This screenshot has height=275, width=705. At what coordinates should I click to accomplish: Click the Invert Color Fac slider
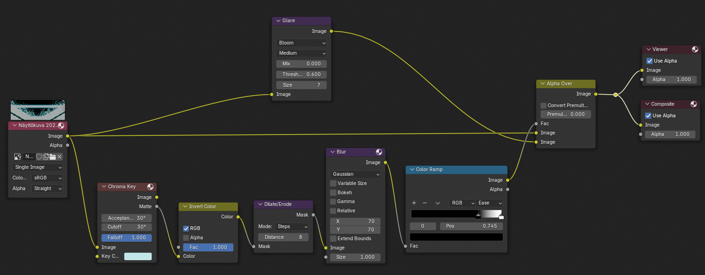tap(208, 247)
